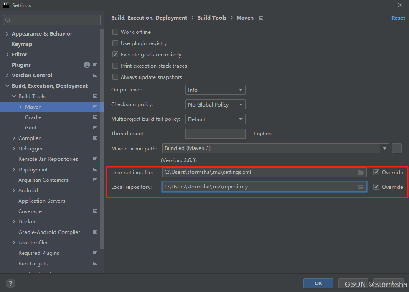Screen dimensions: 409x292
Task: Click the Thread count input field
Action: [216, 134]
